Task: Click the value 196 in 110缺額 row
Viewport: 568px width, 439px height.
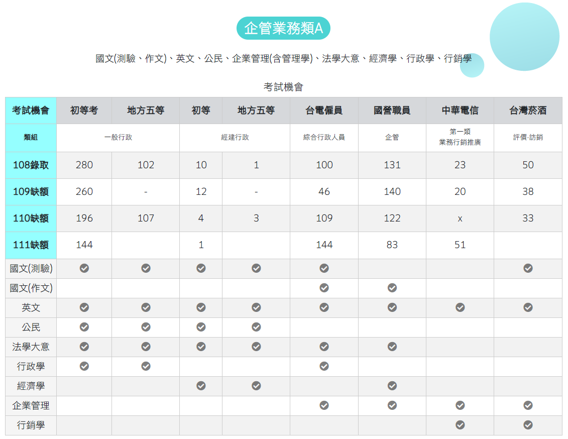Action: click(x=84, y=218)
